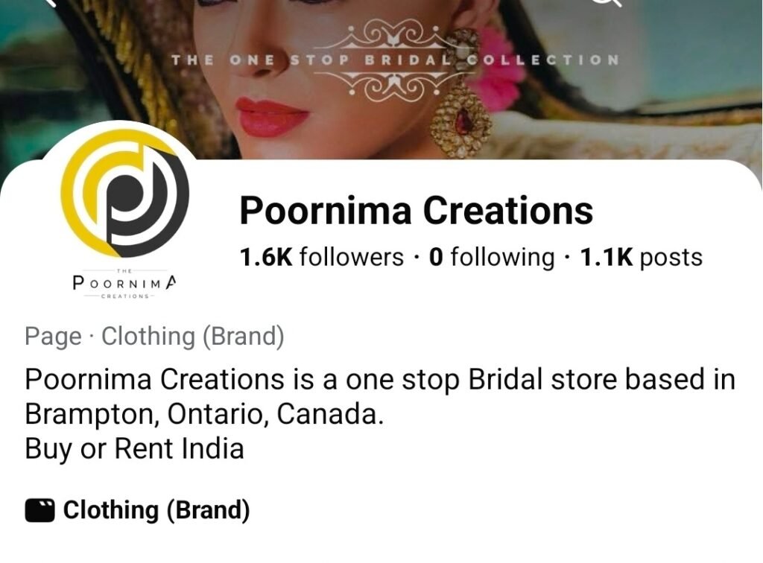The height and width of the screenshot is (563, 763).
Task: Click the Poornima Creations page title
Action: (416, 211)
